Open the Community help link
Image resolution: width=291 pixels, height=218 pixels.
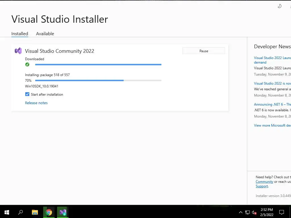[264, 182]
